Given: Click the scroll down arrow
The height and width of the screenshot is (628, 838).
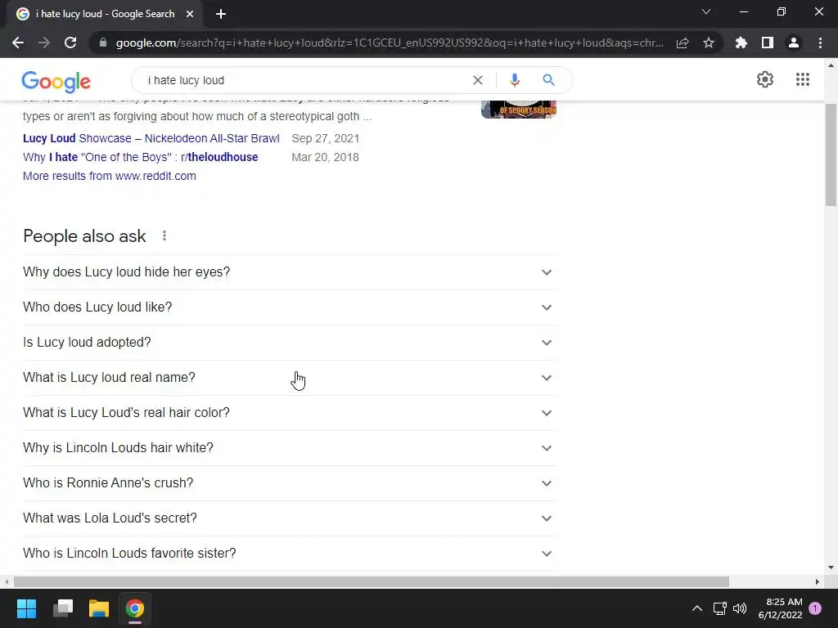Looking at the screenshot, I should click(831, 567).
